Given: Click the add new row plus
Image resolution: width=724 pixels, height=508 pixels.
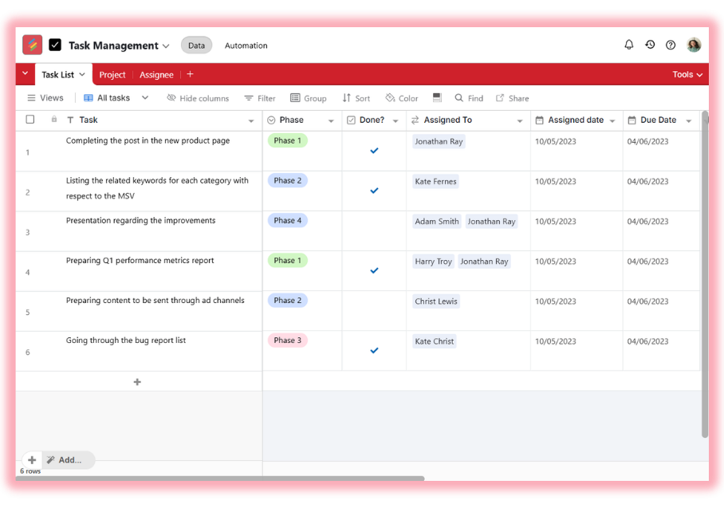Looking at the screenshot, I should (137, 382).
